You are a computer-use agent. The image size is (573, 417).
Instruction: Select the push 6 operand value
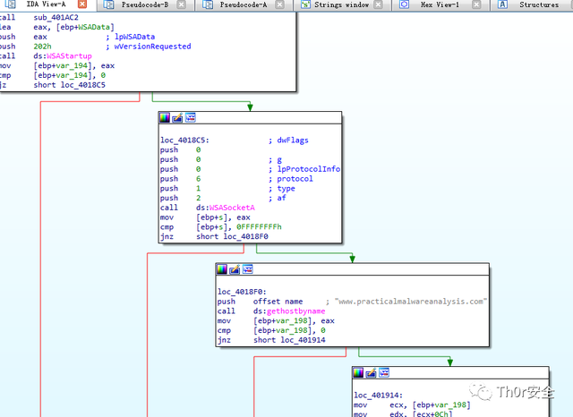199,179
